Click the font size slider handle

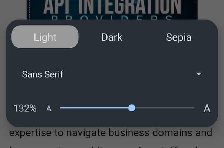[132, 108]
